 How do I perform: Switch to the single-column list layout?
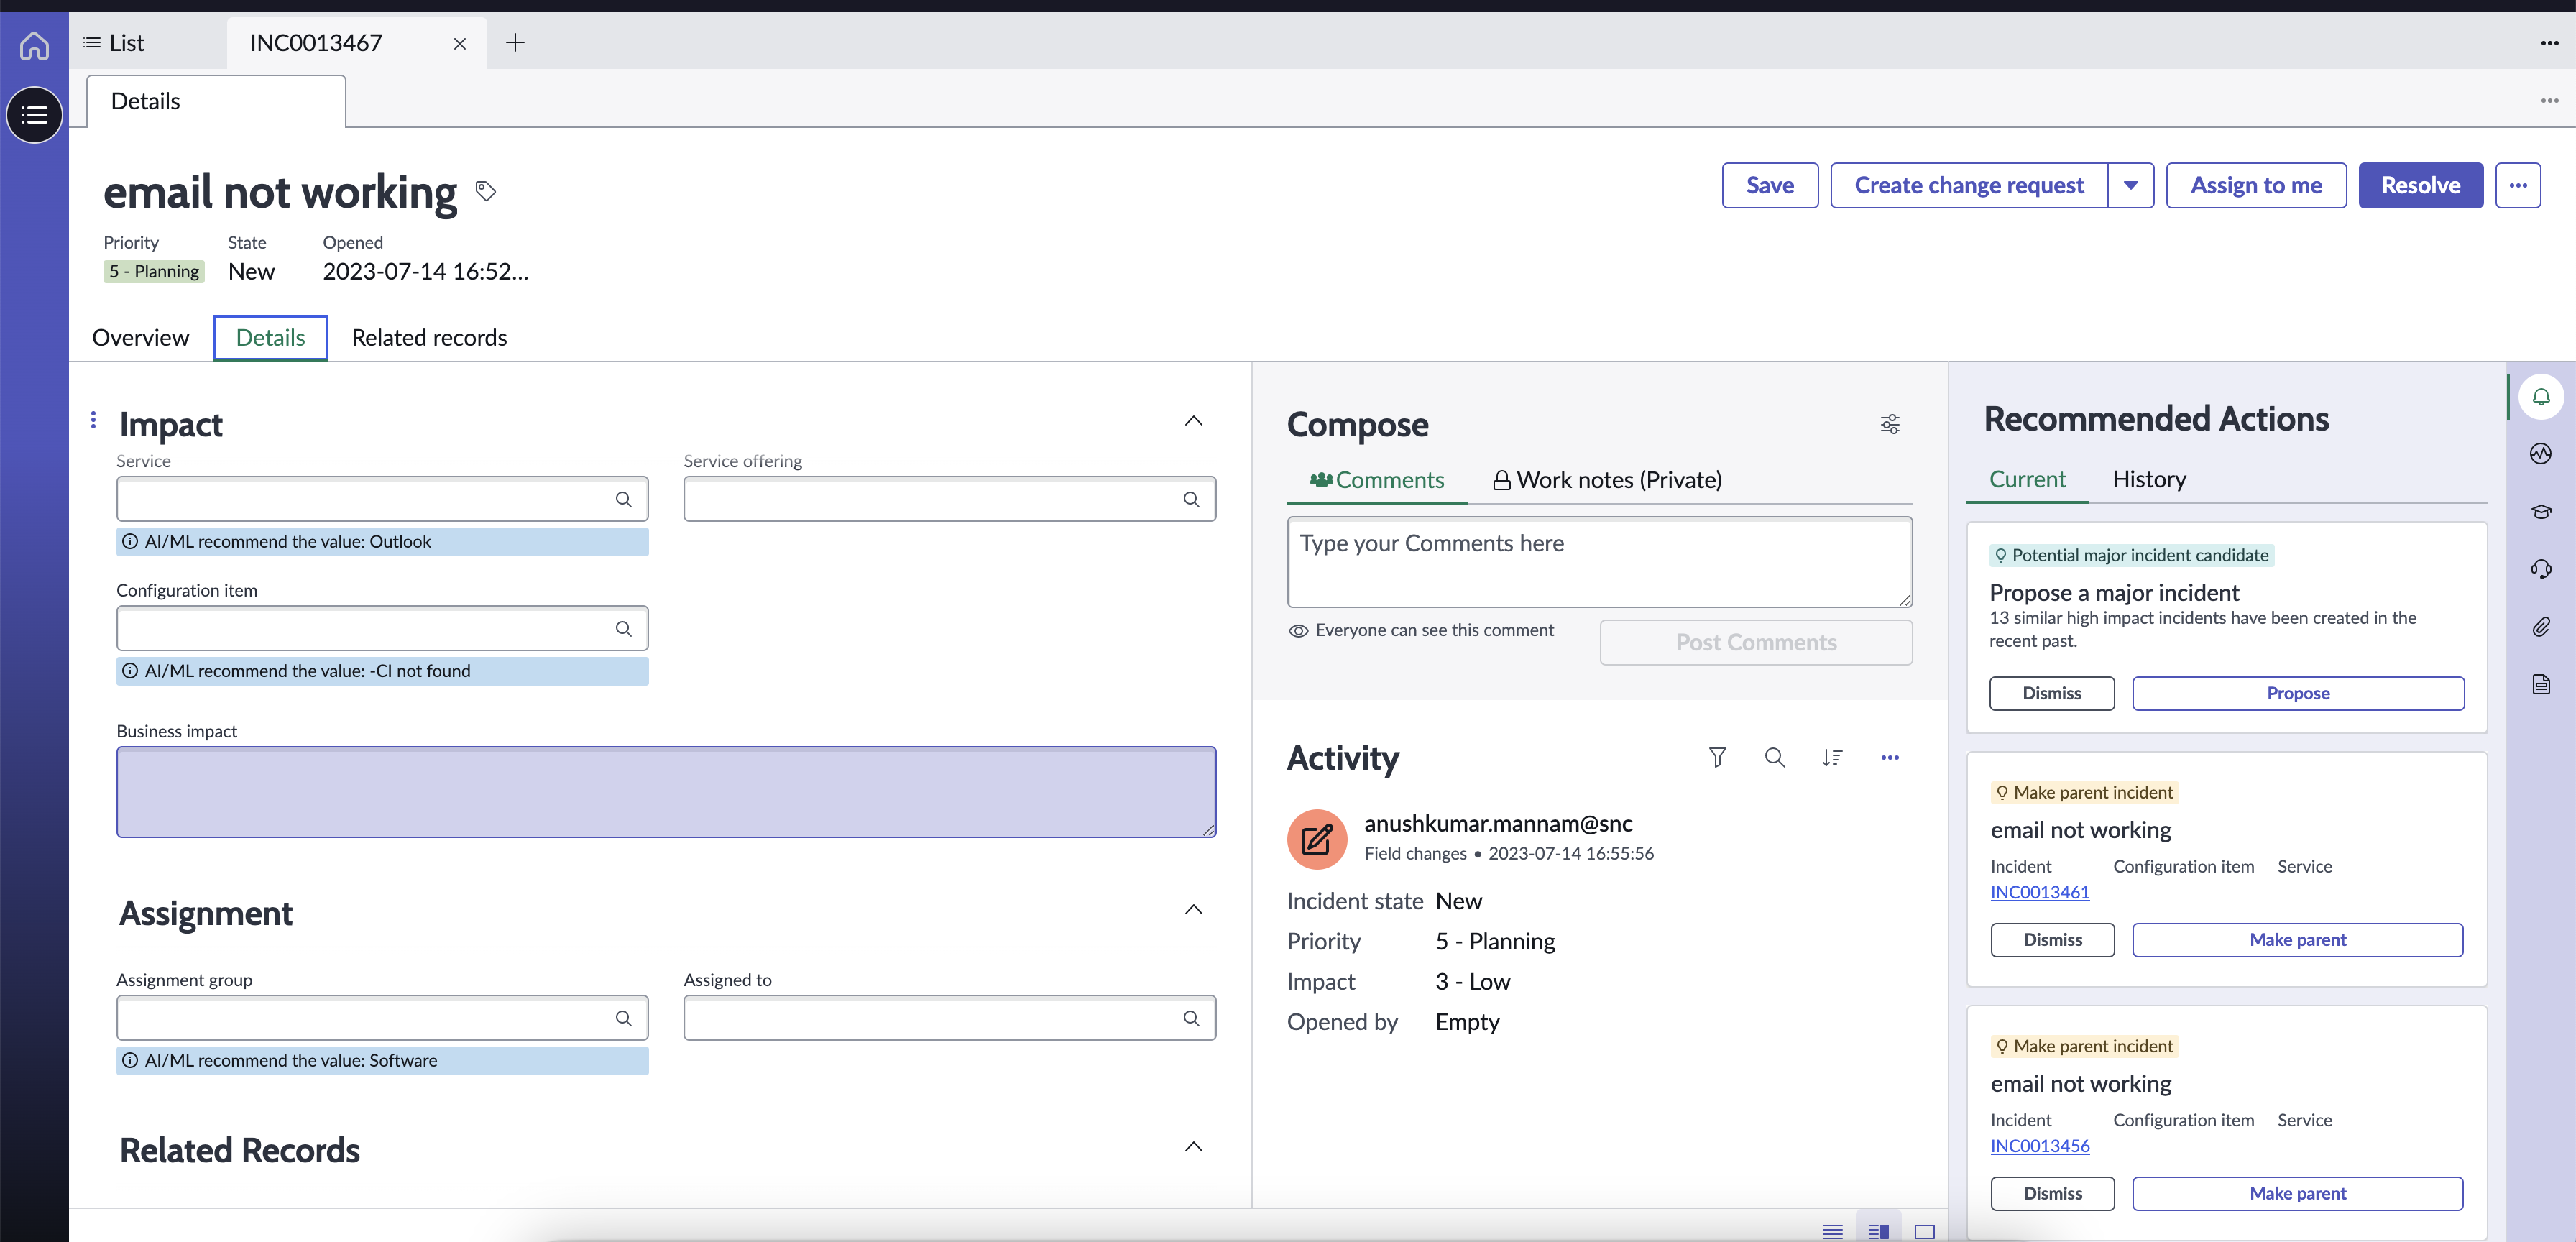pyautogui.click(x=1832, y=1231)
